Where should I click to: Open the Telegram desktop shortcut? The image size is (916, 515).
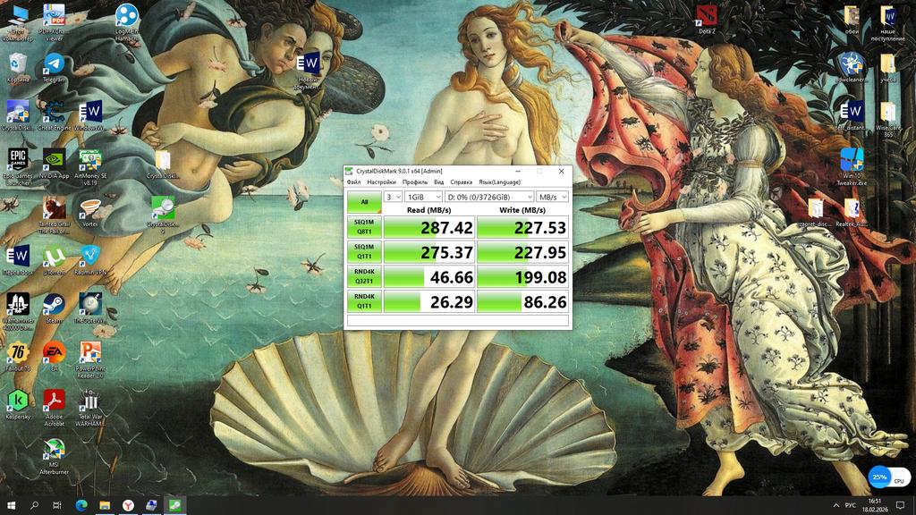pos(54,64)
